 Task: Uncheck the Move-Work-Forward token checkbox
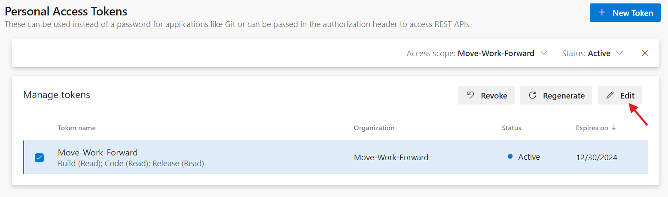tap(39, 158)
